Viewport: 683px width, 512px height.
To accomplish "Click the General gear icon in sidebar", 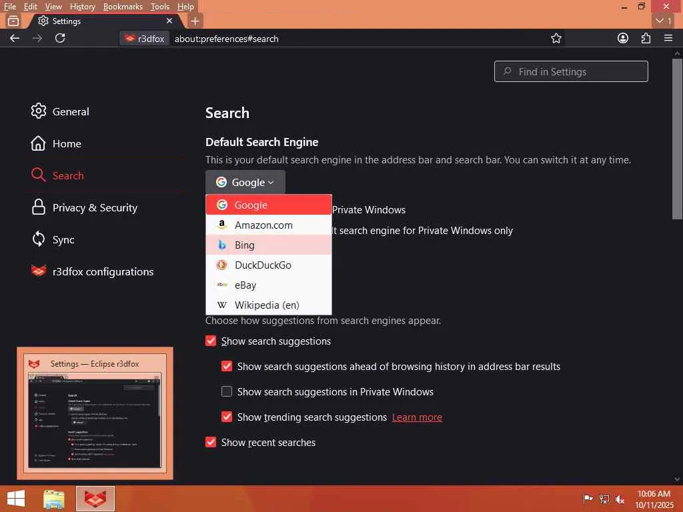I will pyautogui.click(x=38, y=111).
